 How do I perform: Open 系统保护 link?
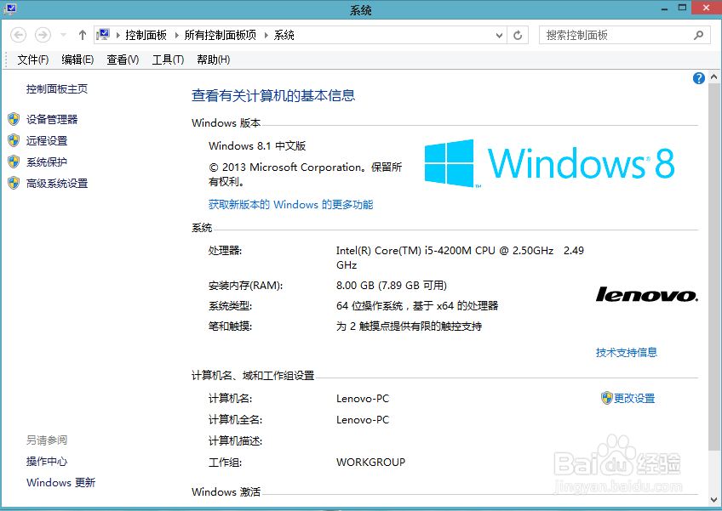47,162
